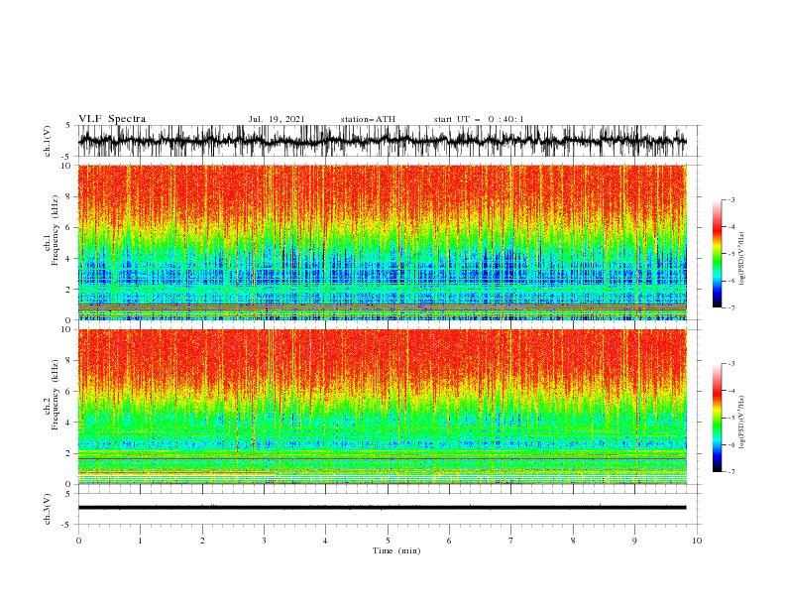Click the ch.1 frequency tick label '4'
This screenshot has height=607, width=785.
click(x=68, y=259)
